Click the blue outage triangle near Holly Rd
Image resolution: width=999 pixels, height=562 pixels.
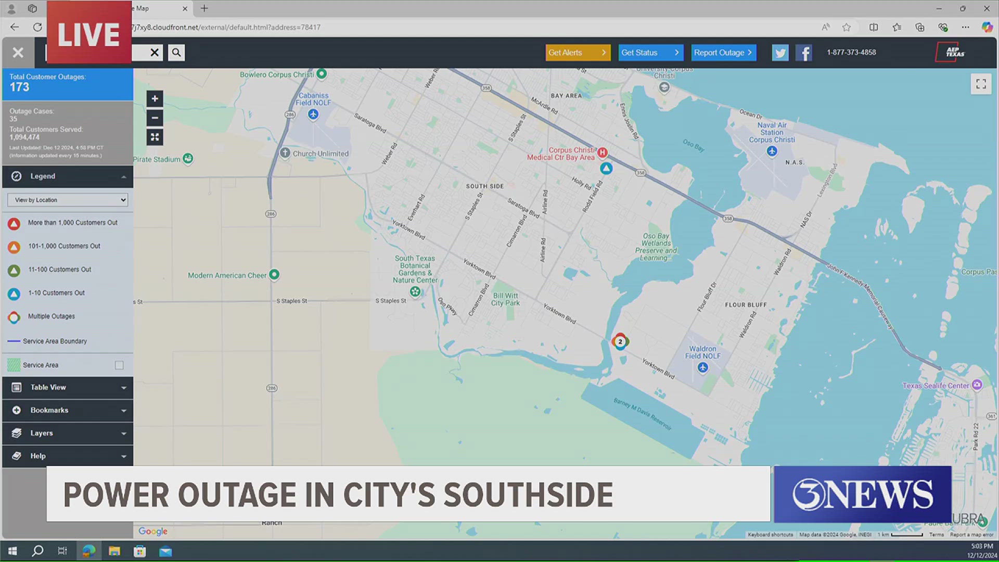point(606,169)
